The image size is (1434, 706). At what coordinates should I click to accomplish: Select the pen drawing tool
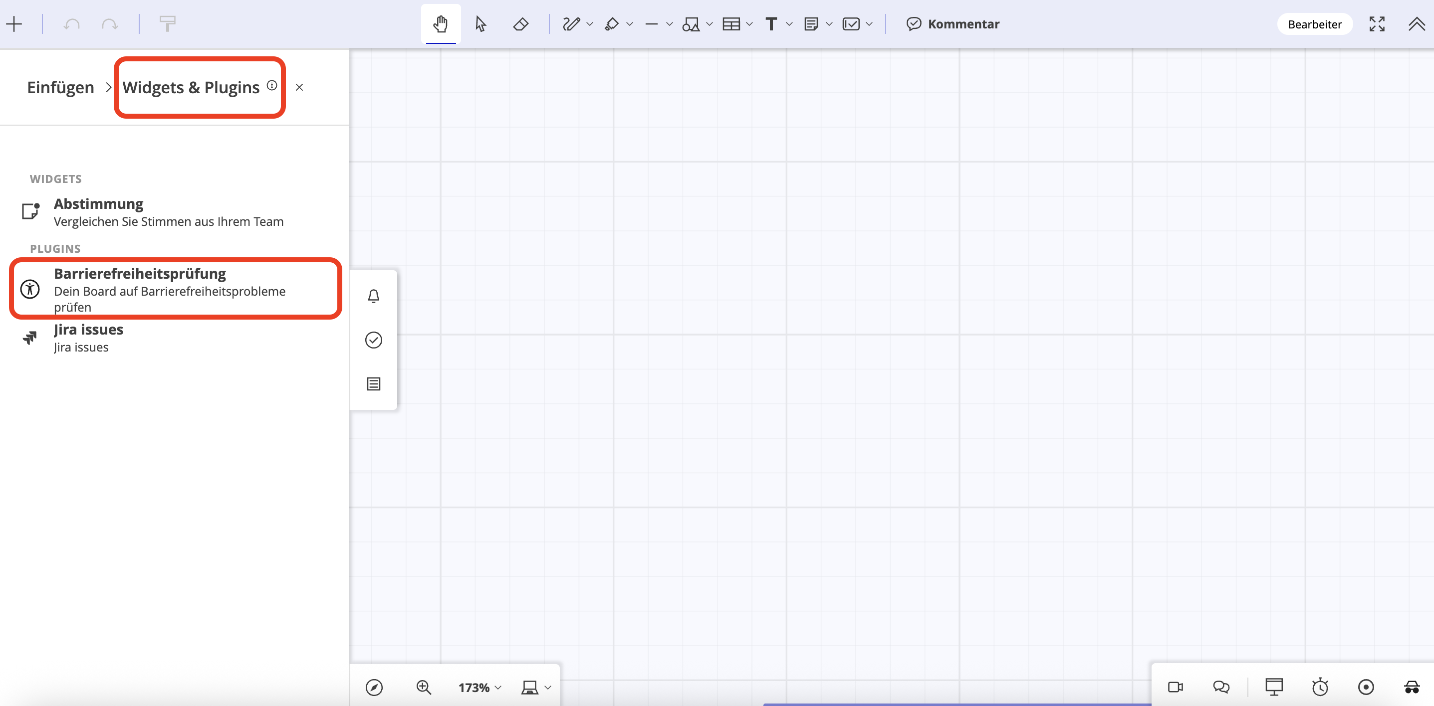coord(571,24)
